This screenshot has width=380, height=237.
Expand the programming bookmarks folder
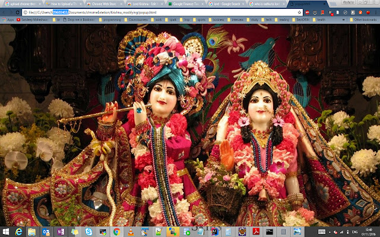[110, 20]
